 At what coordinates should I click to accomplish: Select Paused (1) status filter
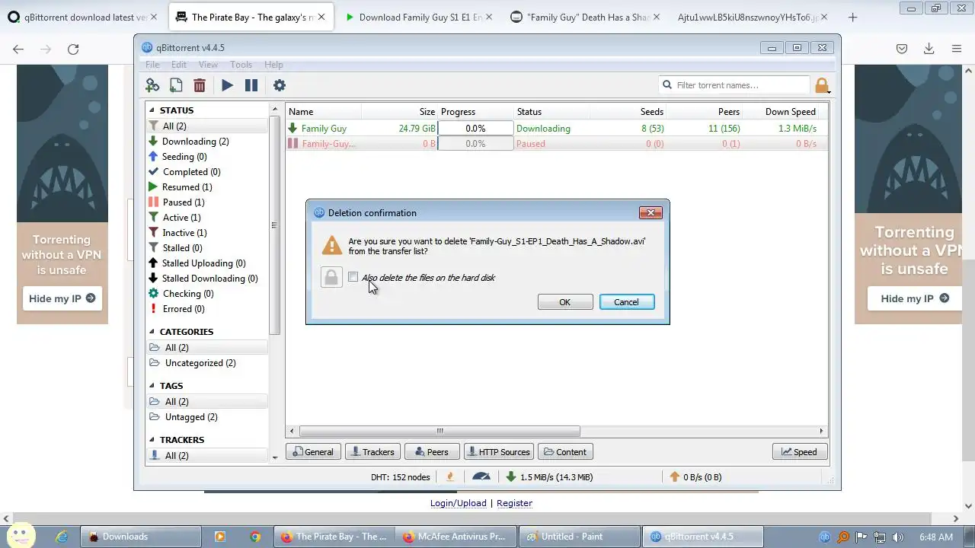(x=183, y=202)
